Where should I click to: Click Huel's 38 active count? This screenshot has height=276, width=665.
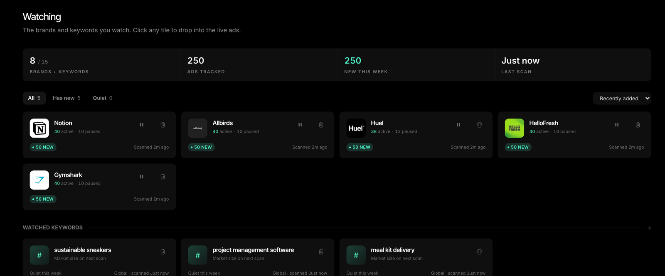pyautogui.click(x=381, y=131)
